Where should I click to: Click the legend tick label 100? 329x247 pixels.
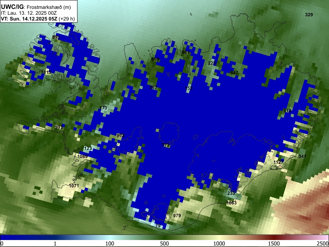click(x=110, y=244)
